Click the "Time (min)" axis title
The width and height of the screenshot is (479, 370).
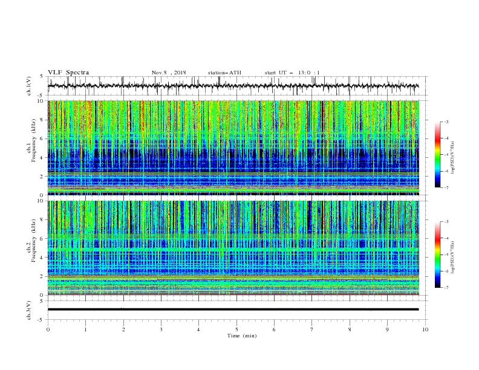click(x=242, y=336)
